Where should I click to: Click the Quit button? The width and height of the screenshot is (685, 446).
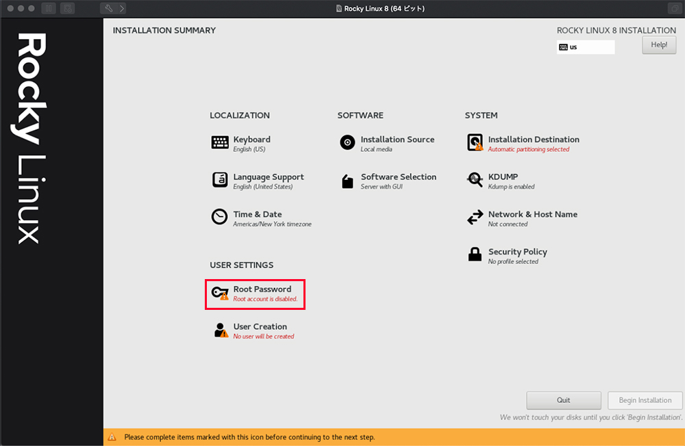[564, 400]
